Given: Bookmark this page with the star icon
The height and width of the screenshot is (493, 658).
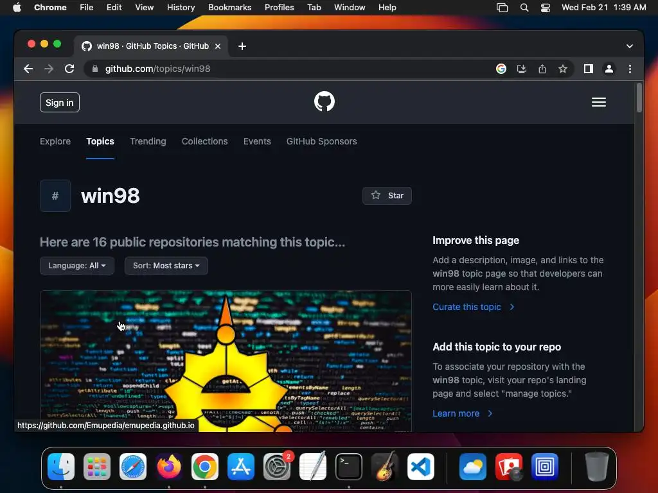Looking at the screenshot, I should coord(563,69).
